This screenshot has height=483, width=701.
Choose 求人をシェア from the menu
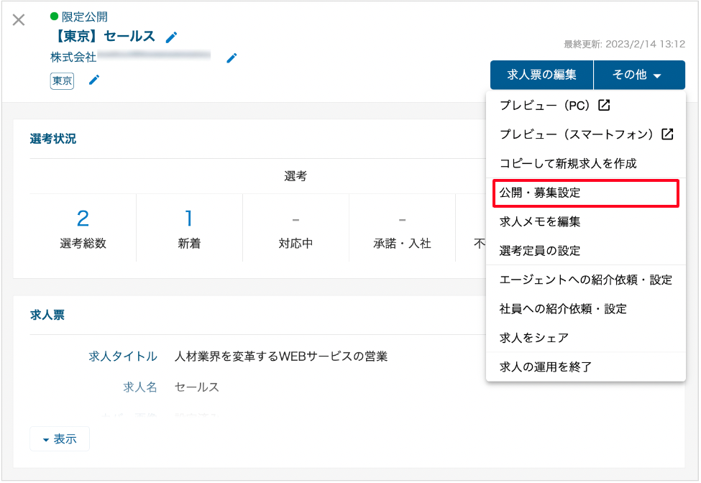coord(586,339)
